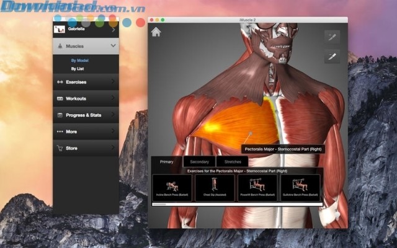Click the Exercises dumbbell icon in sidebar
Image resolution: width=397 pixels, height=248 pixels.
[x=60, y=82]
